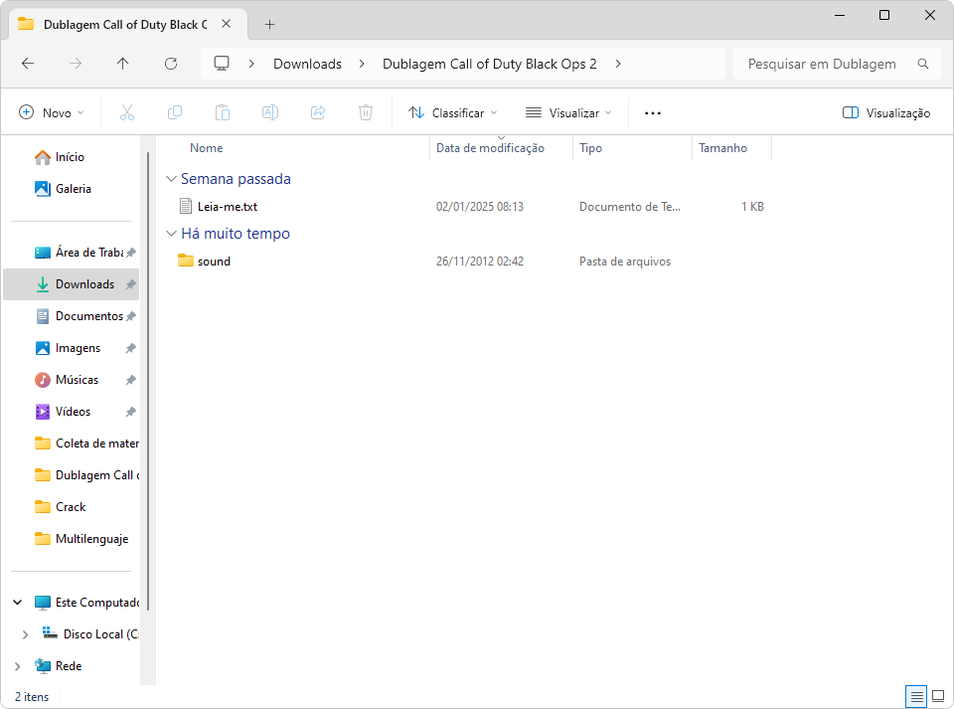Click the Pasta de arquivos type cell
This screenshot has height=709, width=954.
click(x=625, y=262)
